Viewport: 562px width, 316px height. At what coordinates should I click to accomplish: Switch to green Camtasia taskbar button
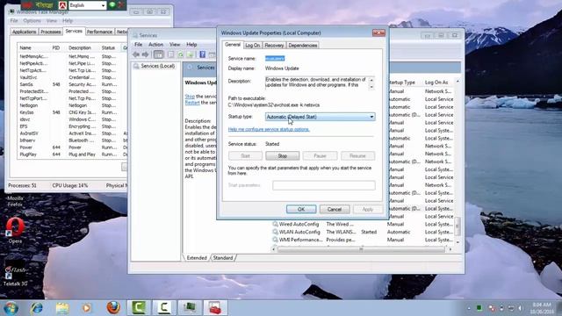139,308
